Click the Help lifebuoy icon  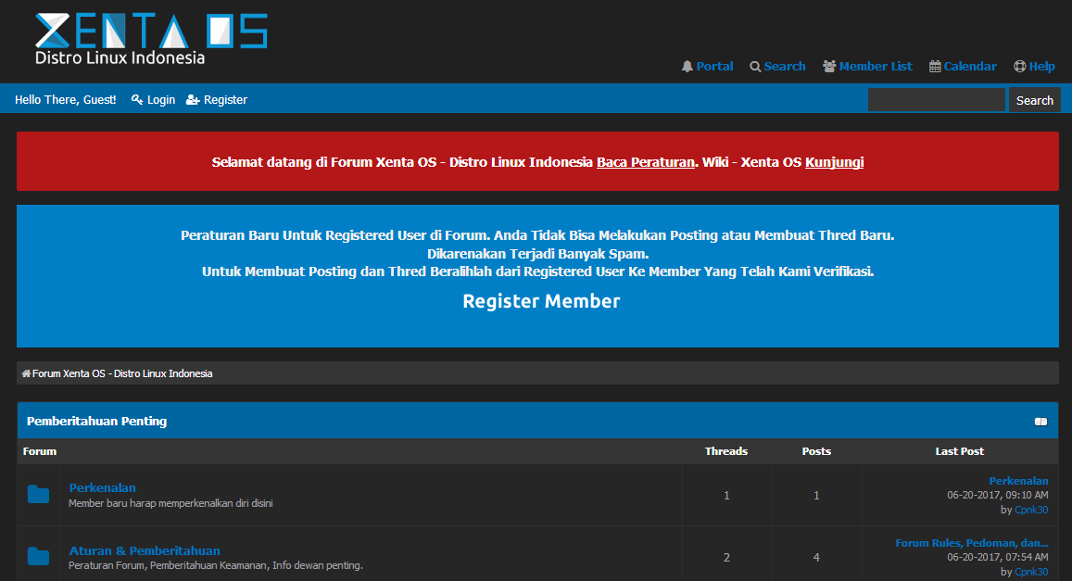pos(1019,67)
